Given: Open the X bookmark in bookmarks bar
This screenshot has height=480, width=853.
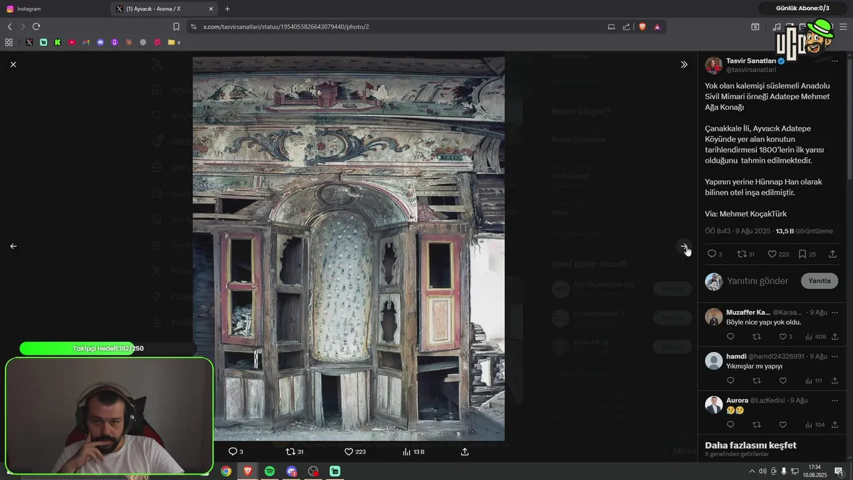Looking at the screenshot, I should [x=29, y=42].
